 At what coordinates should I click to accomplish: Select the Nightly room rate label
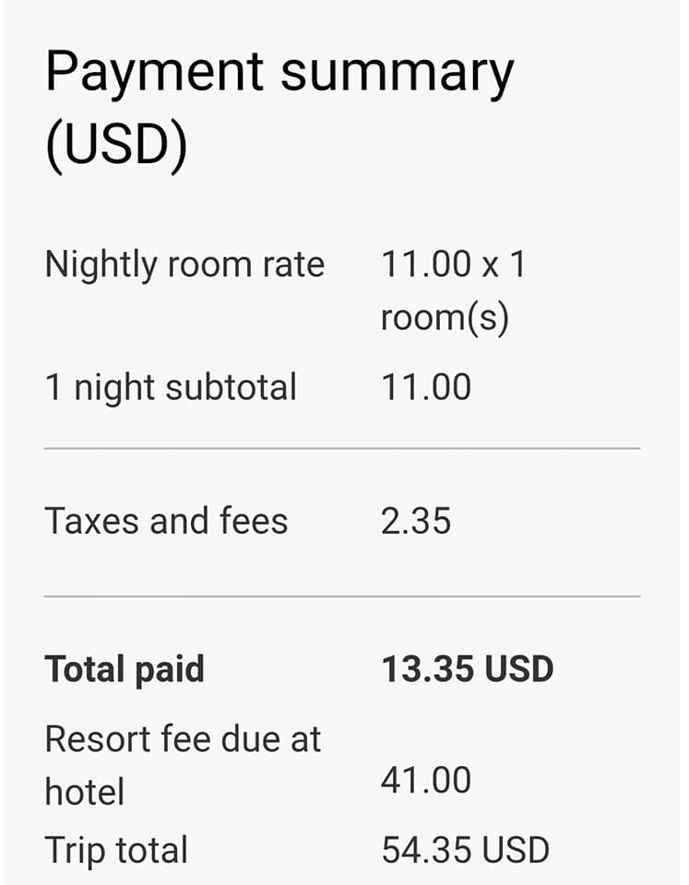pos(184,265)
